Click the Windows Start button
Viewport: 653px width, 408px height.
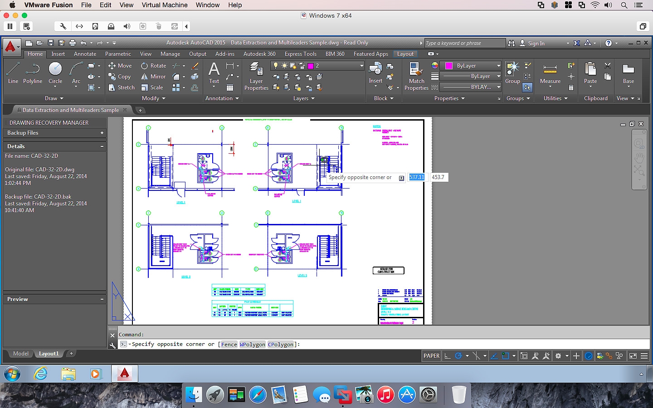tap(12, 374)
